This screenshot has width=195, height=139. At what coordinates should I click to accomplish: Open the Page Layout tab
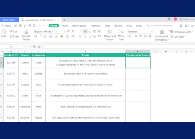pyautogui.click(x=79, y=26)
